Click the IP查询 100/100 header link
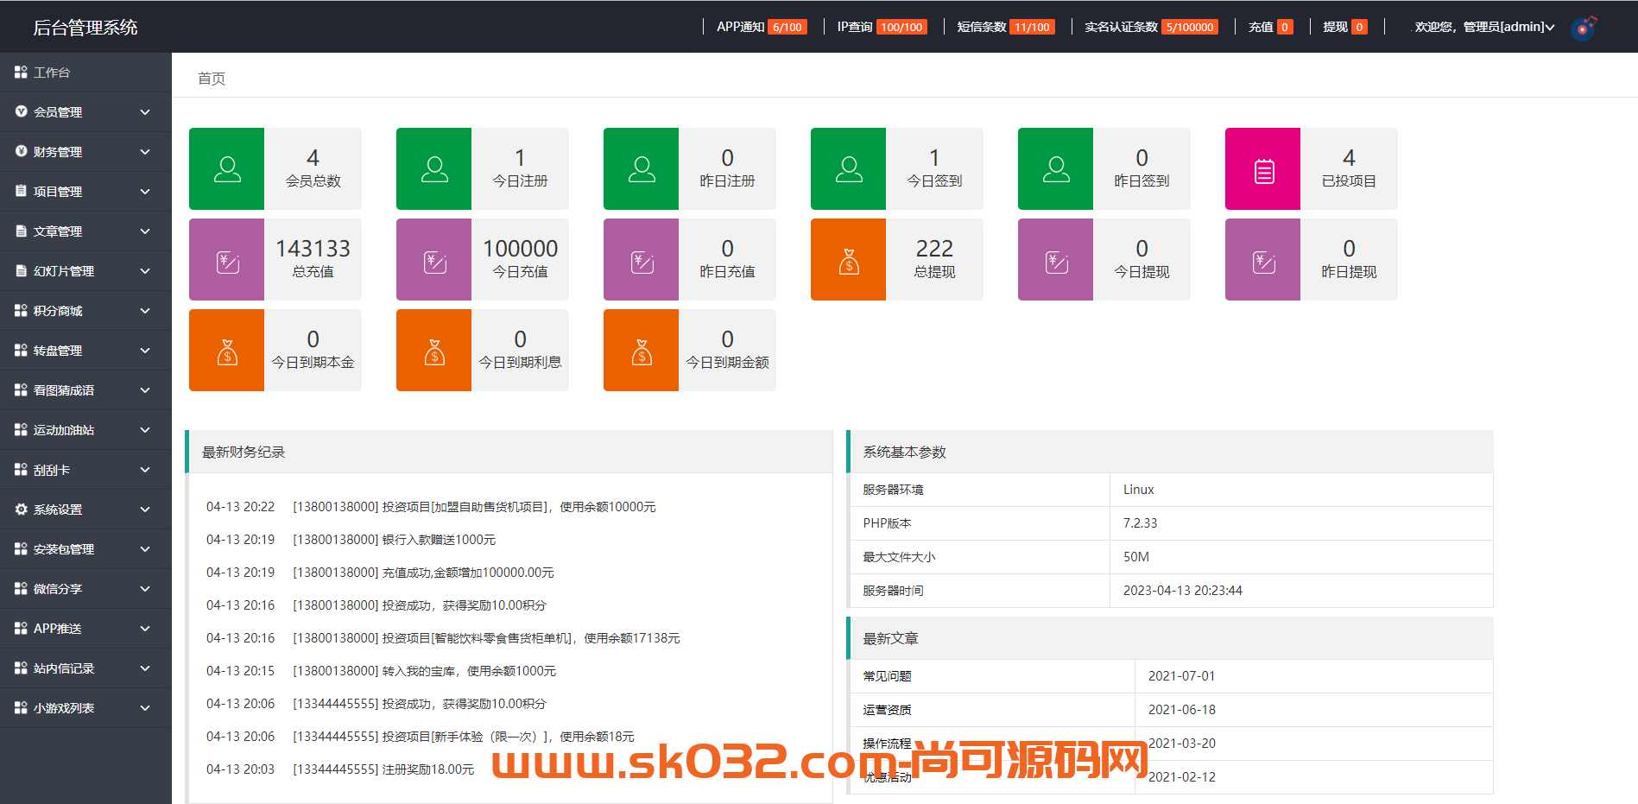The height and width of the screenshot is (804, 1638). (x=882, y=27)
